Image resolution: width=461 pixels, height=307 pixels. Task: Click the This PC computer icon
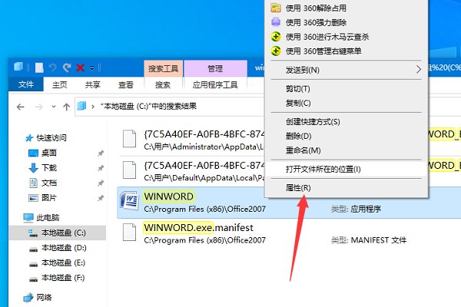click(x=28, y=217)
